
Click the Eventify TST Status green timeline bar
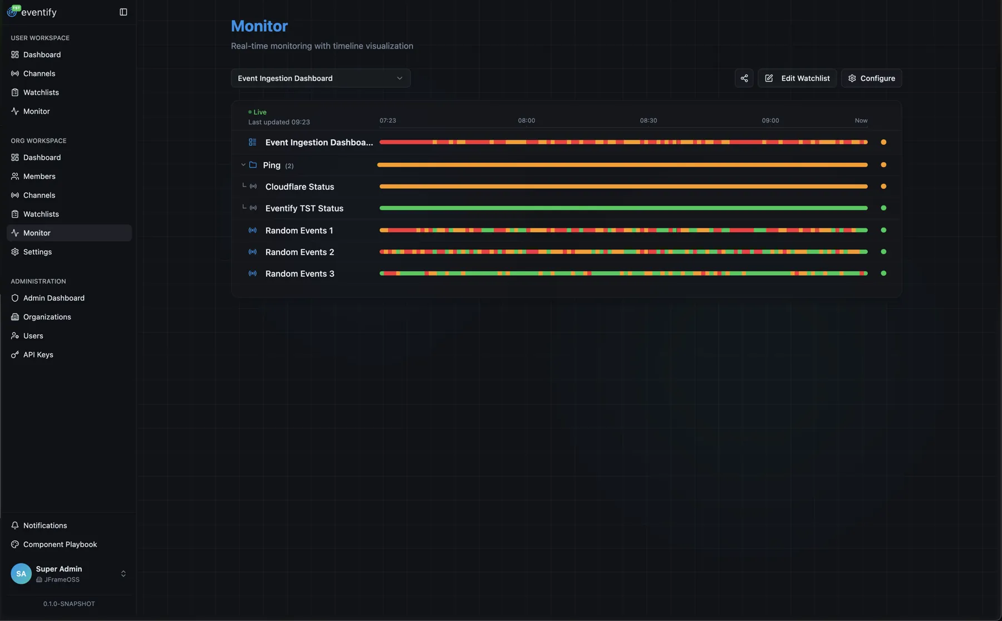pos(623,208)
